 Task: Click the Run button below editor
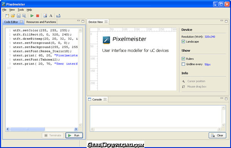pos(74,135)
